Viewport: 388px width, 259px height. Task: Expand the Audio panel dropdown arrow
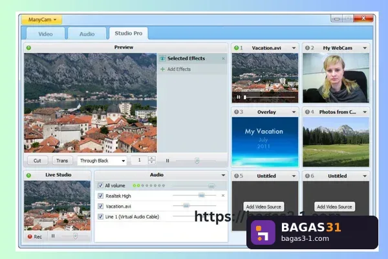tap(223, 175)
